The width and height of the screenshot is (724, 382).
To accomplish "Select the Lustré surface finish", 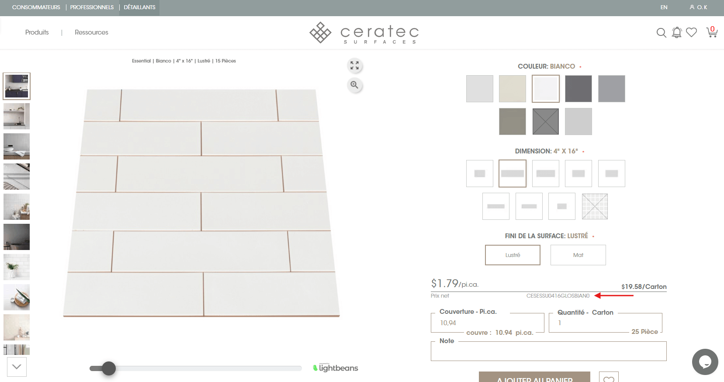I will pyautogui.click(x=513, y=255).
